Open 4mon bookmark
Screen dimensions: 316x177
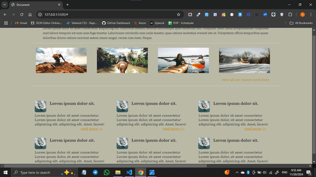[x=140, y=23]
